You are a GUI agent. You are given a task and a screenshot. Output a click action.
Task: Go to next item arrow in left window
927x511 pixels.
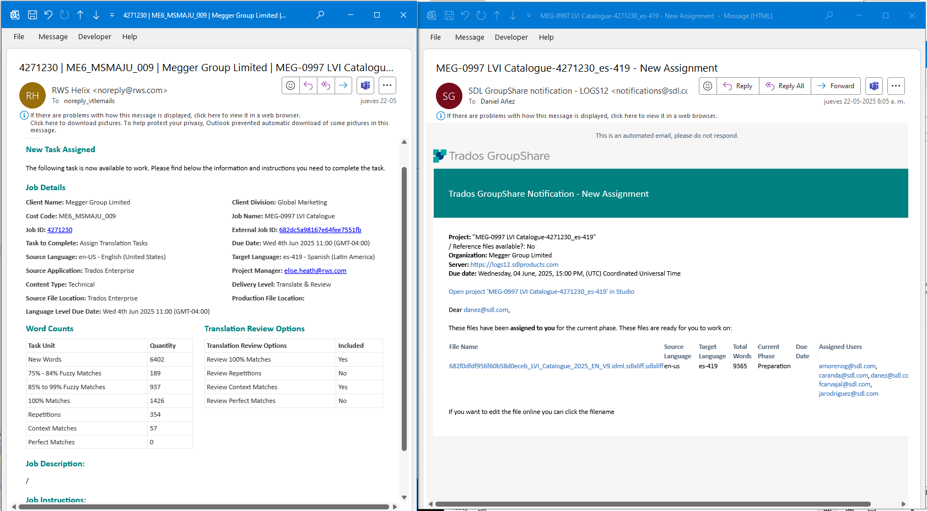(96, 15)
